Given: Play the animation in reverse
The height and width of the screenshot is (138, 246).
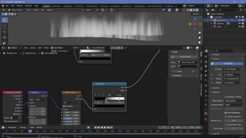Looking at the screenshot, I should click(x=102, y=128).
